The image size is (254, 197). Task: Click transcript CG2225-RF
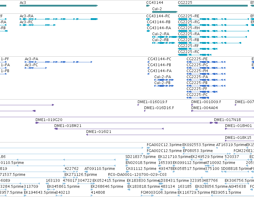(x=198, y=49)
